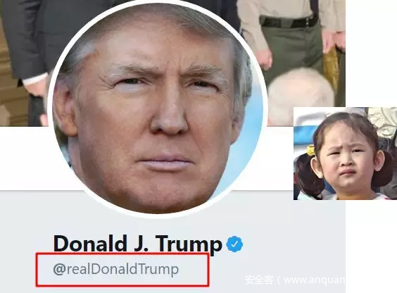Click the word "Donald" in display name
Viewport: 397px width, 293px height.
pyautogui.click(x=90, y=243)
